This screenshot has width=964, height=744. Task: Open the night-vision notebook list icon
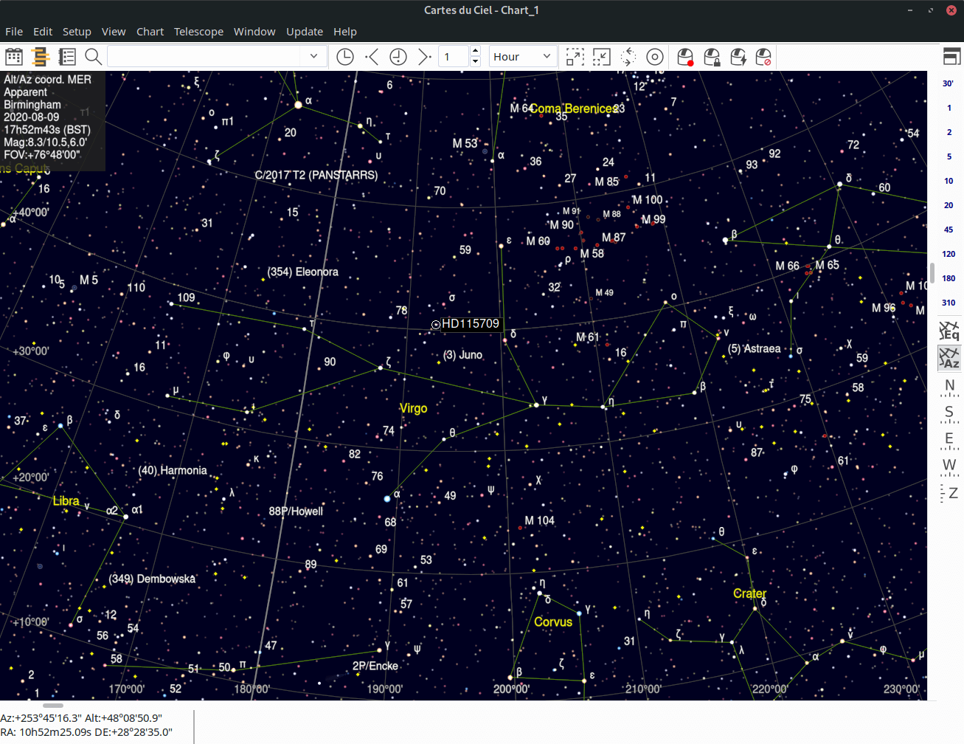click(67, 57)
